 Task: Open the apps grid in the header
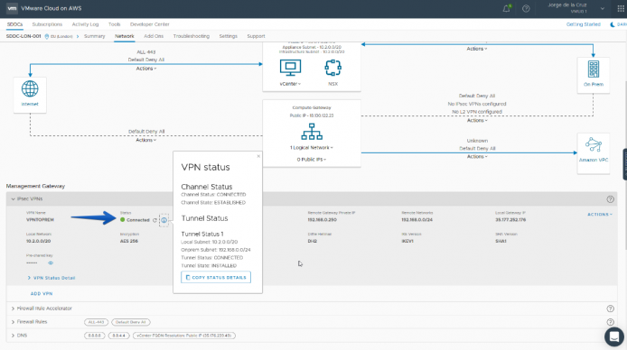point(621,8)
